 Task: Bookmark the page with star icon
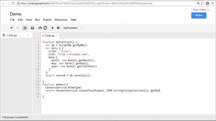coord(202,3)
